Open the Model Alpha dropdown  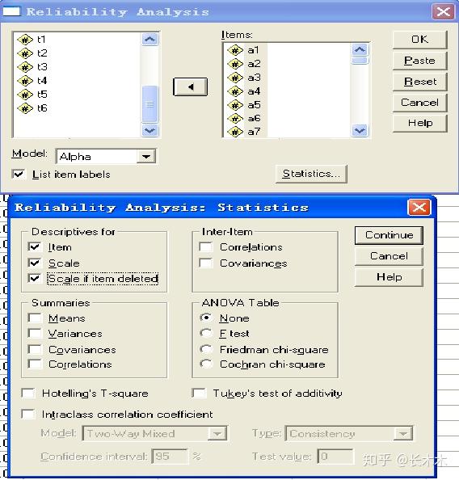pos(146,157)
